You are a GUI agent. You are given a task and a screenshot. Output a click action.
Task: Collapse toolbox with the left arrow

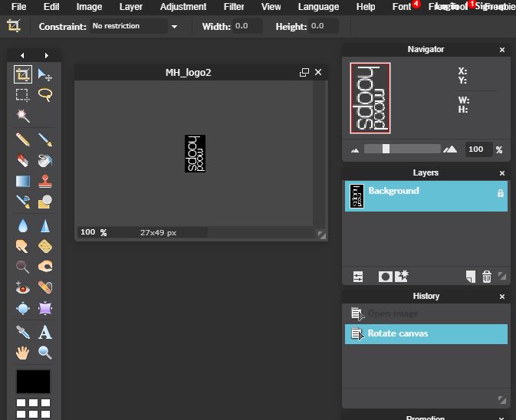(22, 55)
